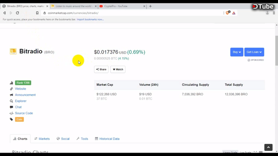Click the $0.017376 price text
This screenshot has height=156, width=278.
click(106, 52)
